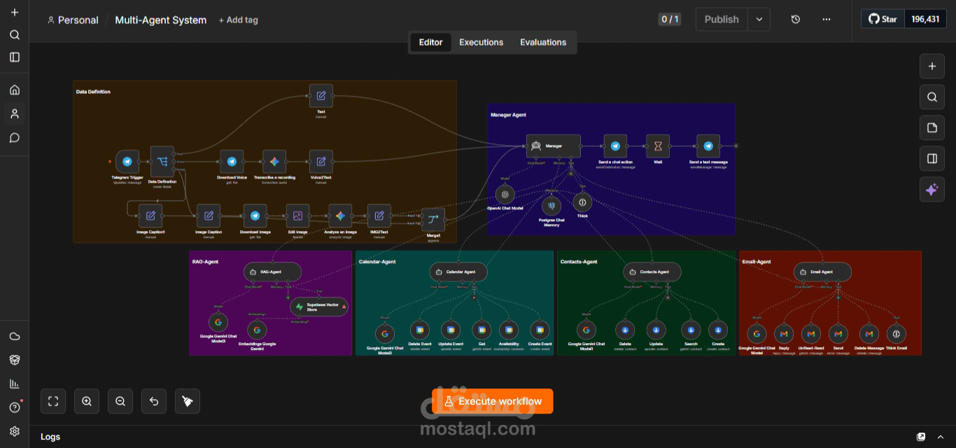Add a node with the plus button

point(932,66)
